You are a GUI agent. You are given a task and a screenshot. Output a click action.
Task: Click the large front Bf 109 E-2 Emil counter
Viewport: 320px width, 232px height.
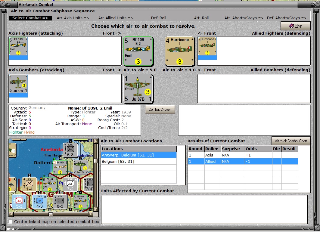click(x=138, y=51)
